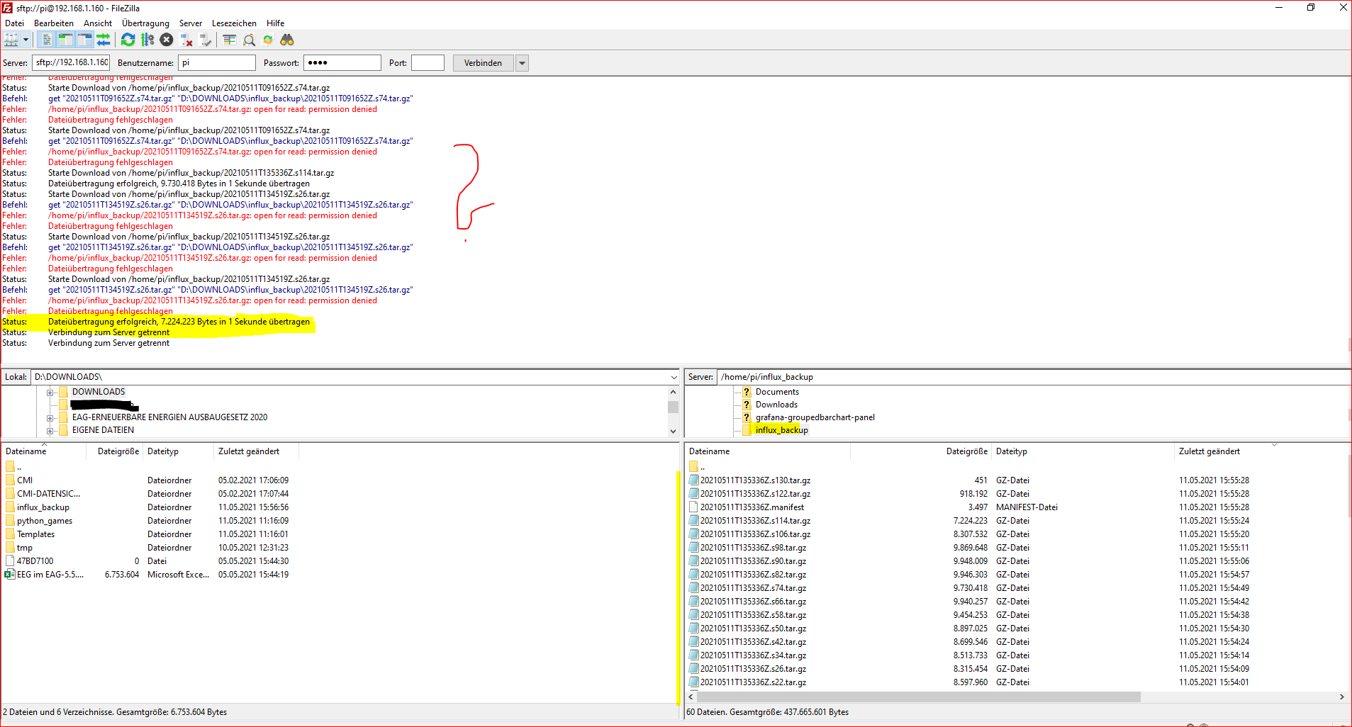The image size is (1352, 727).
Task: Open Datei menu
Action: 14,23
